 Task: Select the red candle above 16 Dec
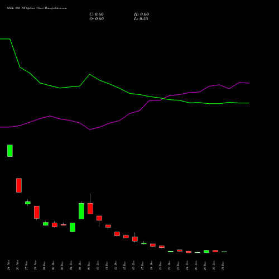135,239
